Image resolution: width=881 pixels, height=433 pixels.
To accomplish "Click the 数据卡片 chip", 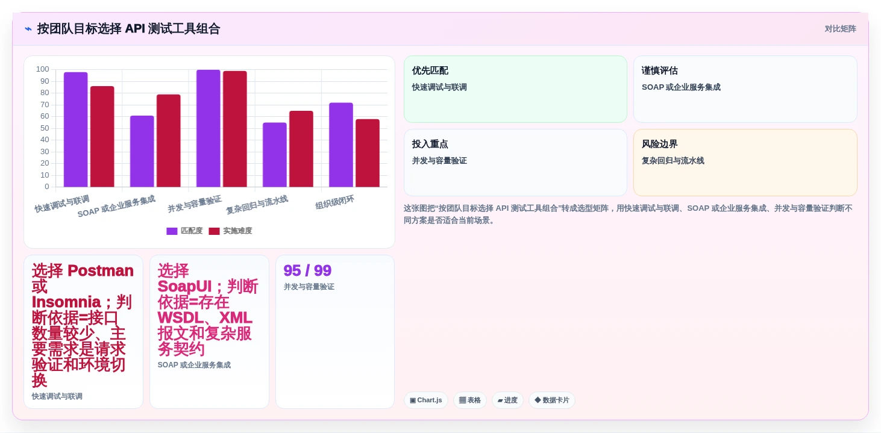I will pyautogui.click(x=552, y=400).
